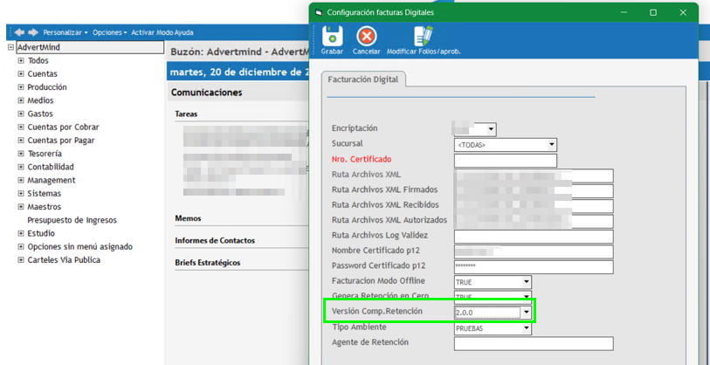Click Agente de Retención input field

click(534, 343)
